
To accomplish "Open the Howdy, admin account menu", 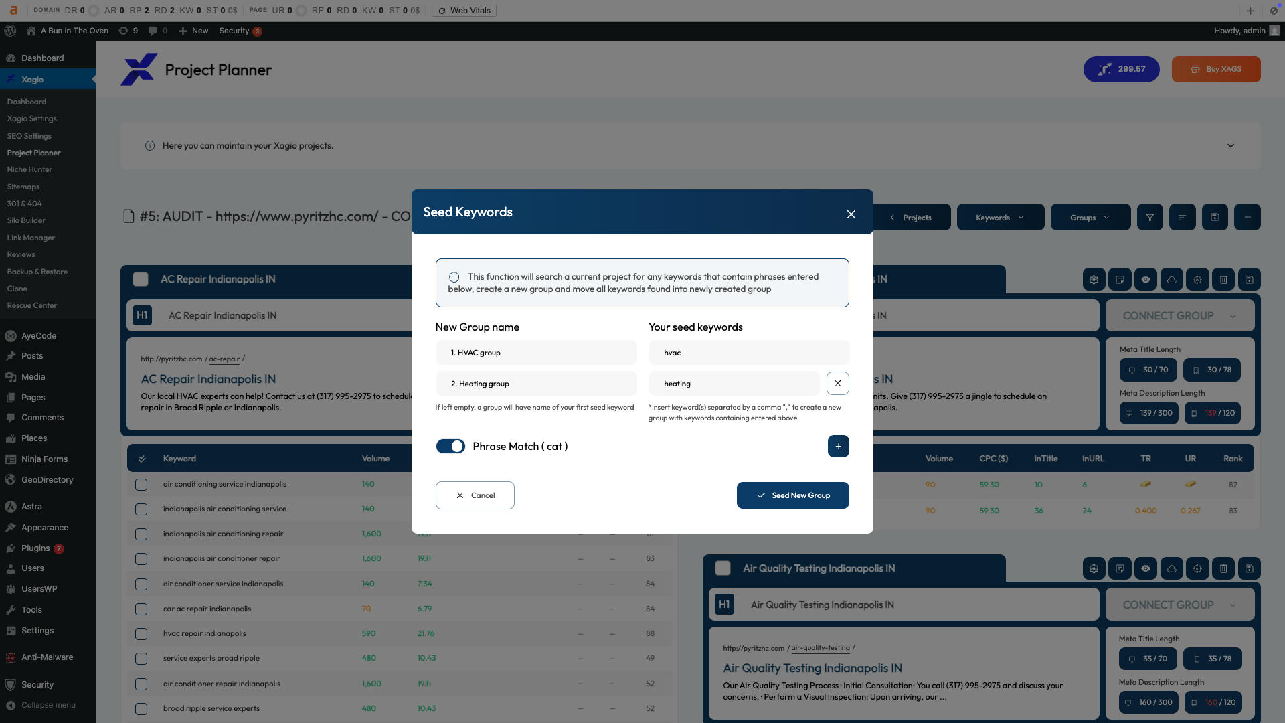I will (1246, 31).
